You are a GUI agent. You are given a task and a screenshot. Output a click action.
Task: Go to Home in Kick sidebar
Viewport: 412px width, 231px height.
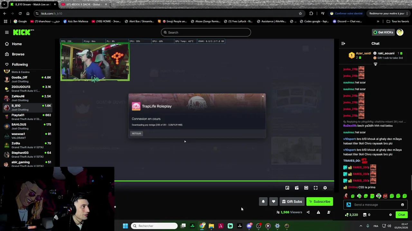[17, 44]
